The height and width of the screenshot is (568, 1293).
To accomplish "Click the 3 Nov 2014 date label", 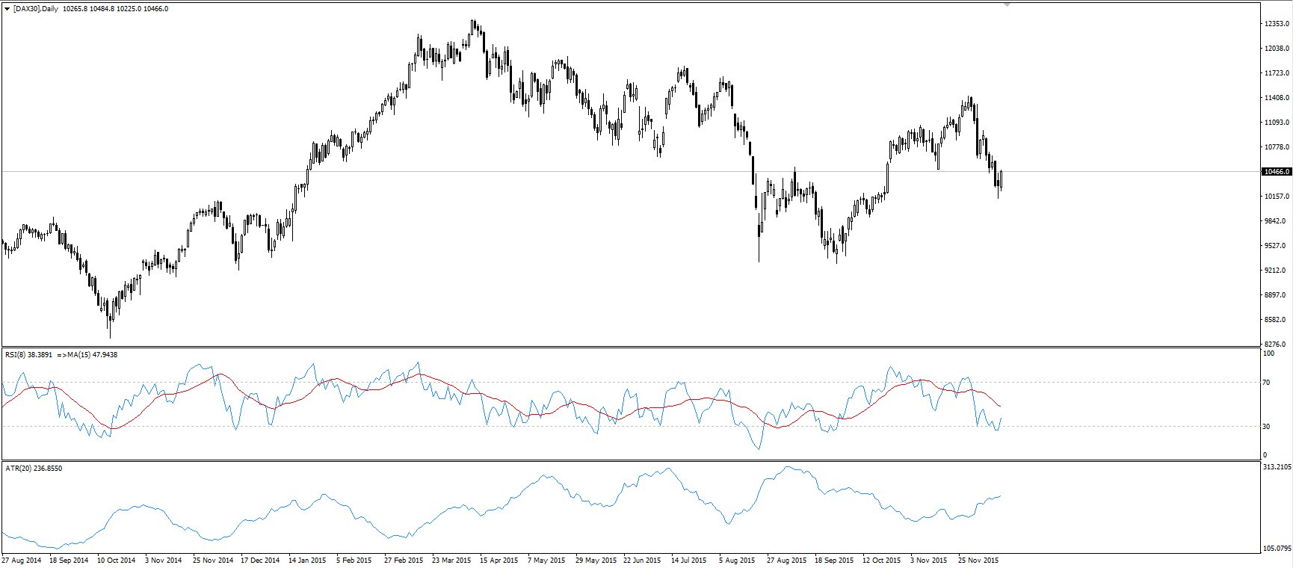I will pos(164,560).
